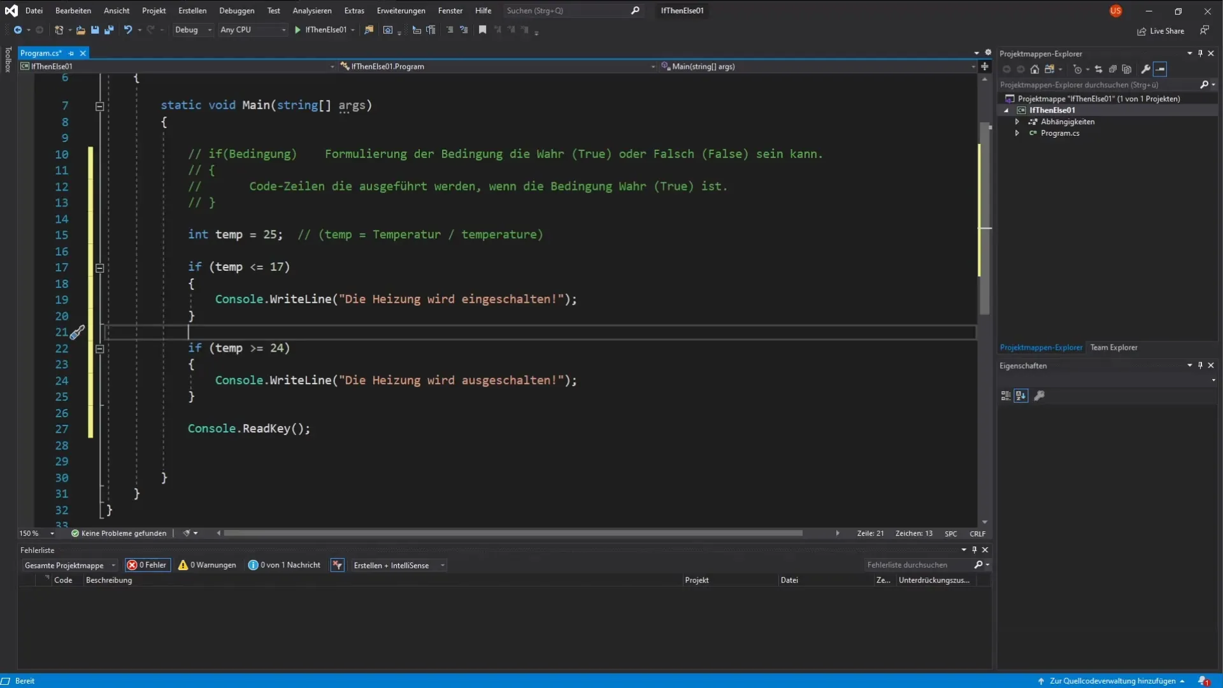Screen dimensions: 1223x688
Task: Open the Erstellen + IntelliSense dropdown
Action: [399, 566]
